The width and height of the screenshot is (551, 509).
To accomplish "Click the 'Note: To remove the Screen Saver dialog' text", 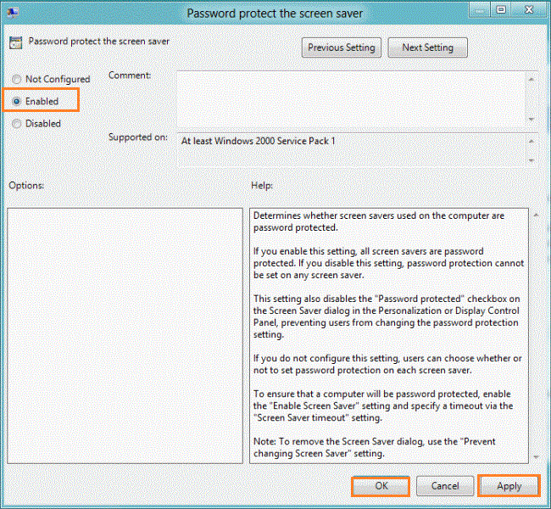I will [374, 447].
